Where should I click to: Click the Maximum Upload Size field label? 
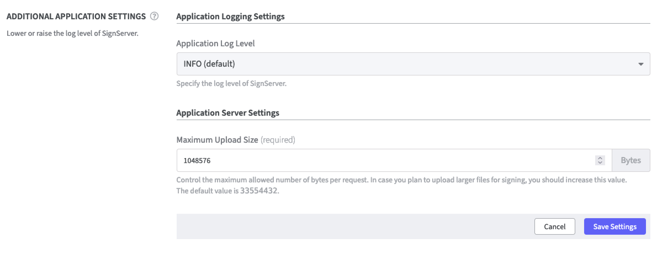pos(217,140)
